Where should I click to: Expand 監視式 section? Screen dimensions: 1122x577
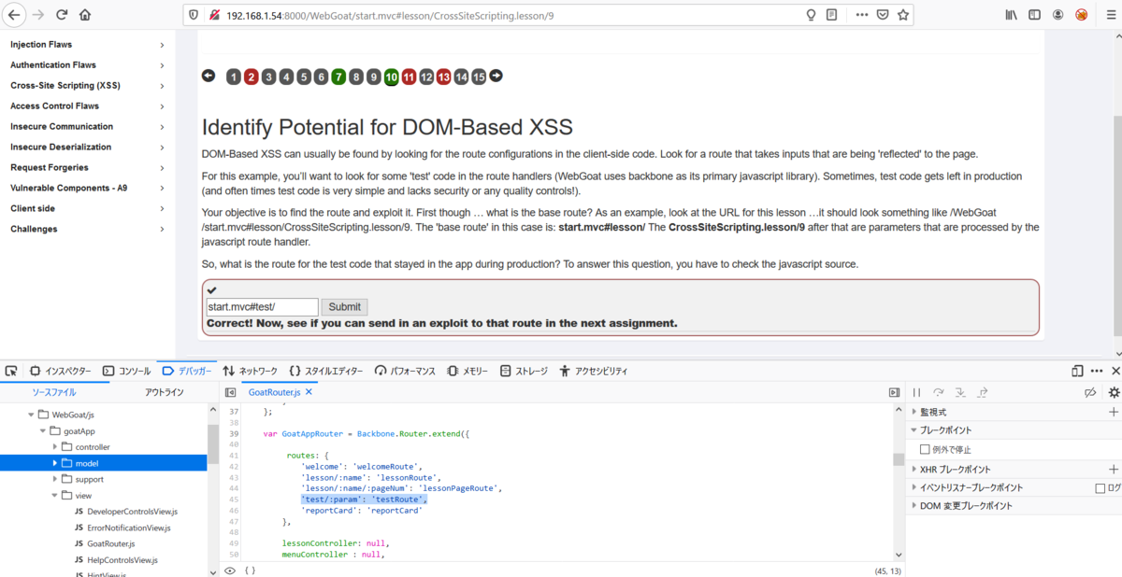[x=914, y=412]
